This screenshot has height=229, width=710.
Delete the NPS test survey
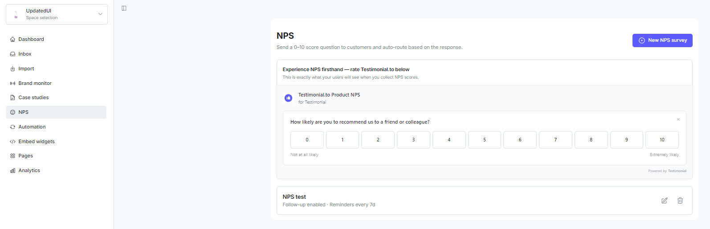click(680, 201)
